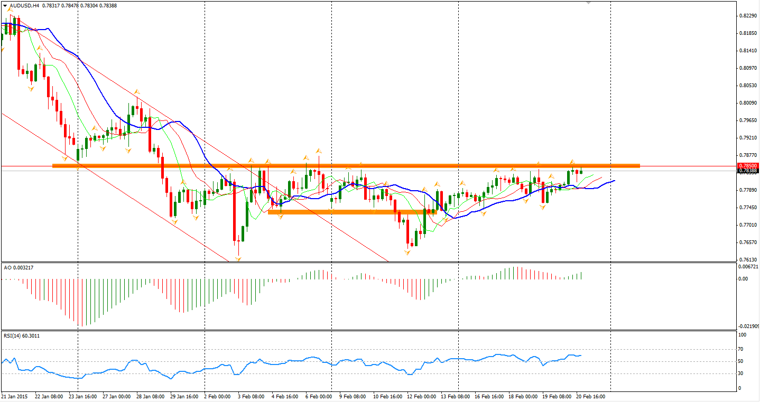The image size is (760, 402).
Task: Click the 6 Feb 00:00 time label
Action: click(319, 396)
